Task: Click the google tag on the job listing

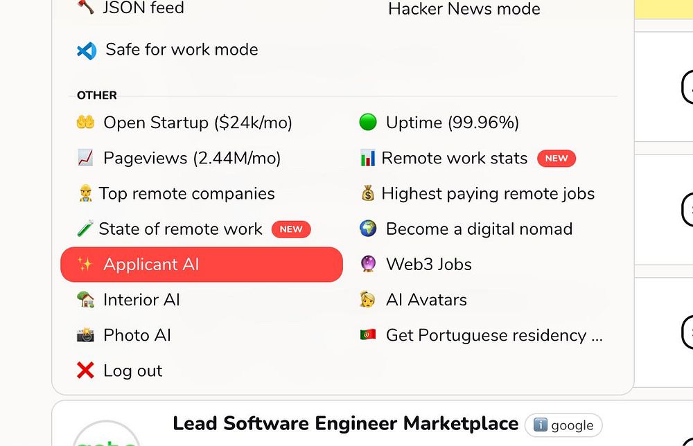Action: (563, 425)
